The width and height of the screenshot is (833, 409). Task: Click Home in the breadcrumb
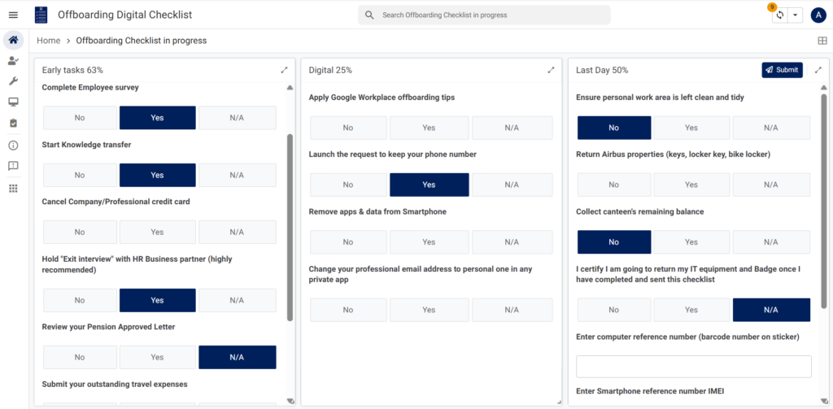[x=48, y=41]
